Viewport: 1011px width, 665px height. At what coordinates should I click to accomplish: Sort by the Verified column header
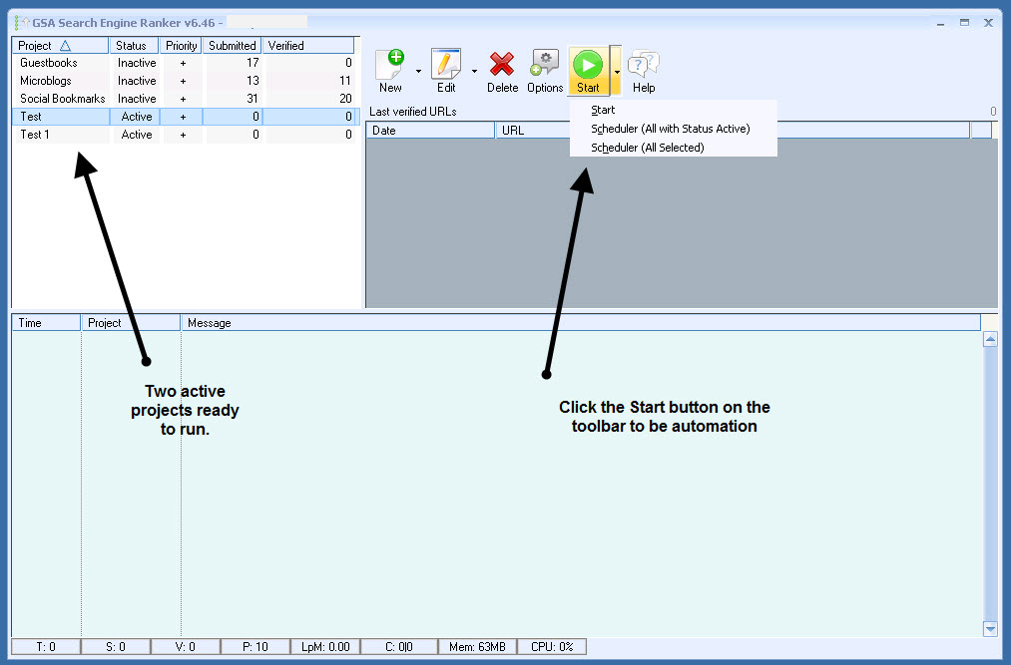[x=308, y=46]
